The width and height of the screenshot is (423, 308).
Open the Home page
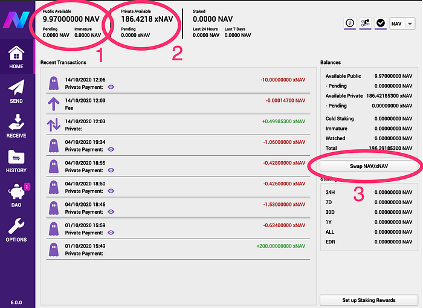16,57
